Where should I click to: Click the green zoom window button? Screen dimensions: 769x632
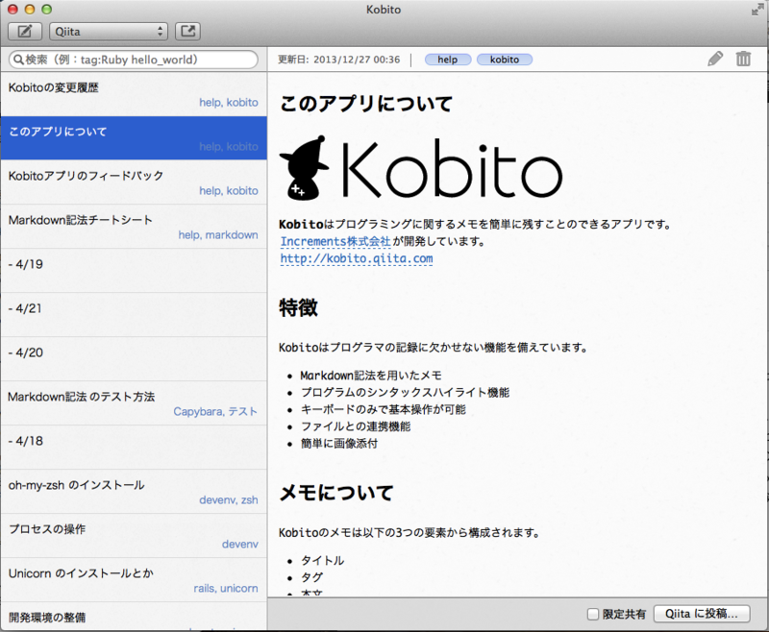(x=46, y=10)
